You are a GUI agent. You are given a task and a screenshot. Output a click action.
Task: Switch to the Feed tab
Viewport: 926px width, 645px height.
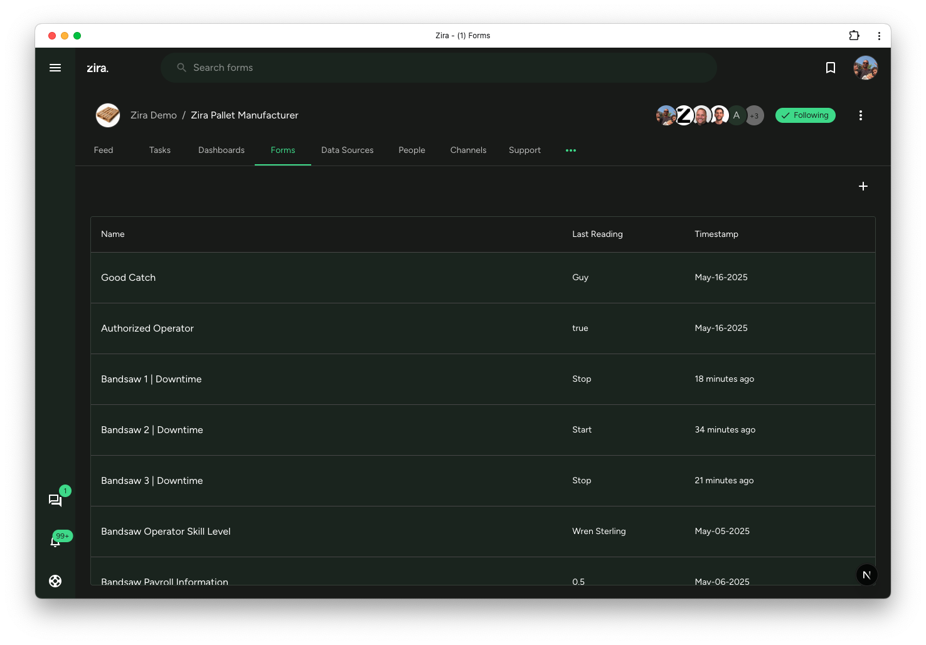pyautogui.click(x=104, y=150)
